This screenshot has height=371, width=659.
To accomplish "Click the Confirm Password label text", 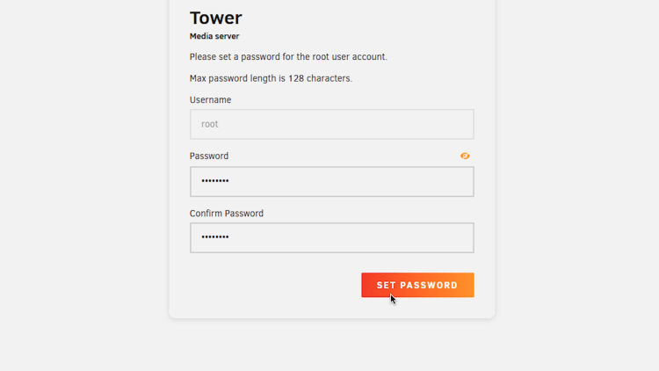I will pos(227,214).
